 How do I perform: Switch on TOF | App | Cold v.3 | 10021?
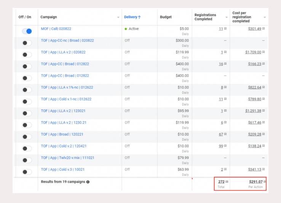click(x=27, y=172)
